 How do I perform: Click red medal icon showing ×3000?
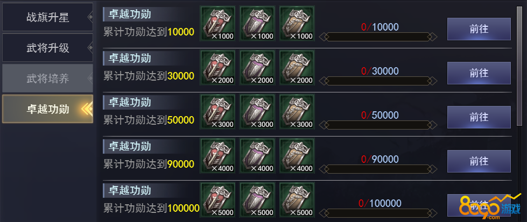(217, 111)
